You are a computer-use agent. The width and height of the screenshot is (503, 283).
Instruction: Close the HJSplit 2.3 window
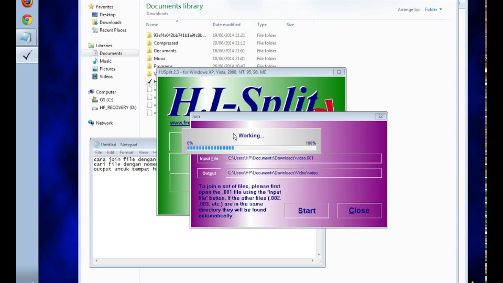click(x=339, y=72)
